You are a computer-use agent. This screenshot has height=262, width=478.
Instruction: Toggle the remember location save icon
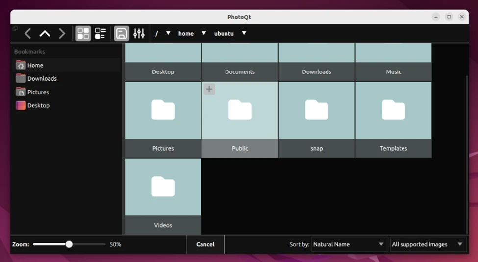(x=122, y=33)
